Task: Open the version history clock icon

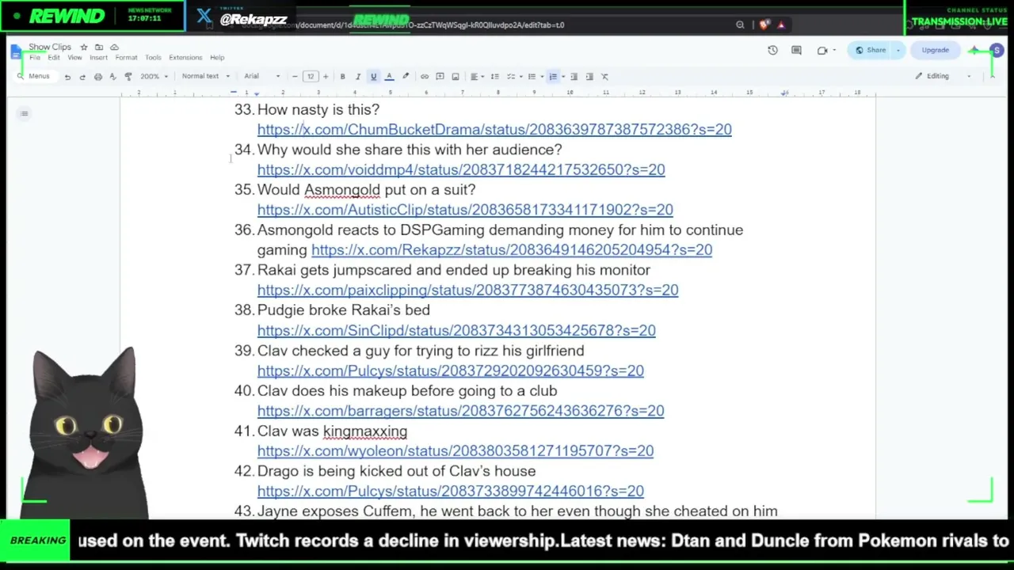Action: click(x=772, y=51)
